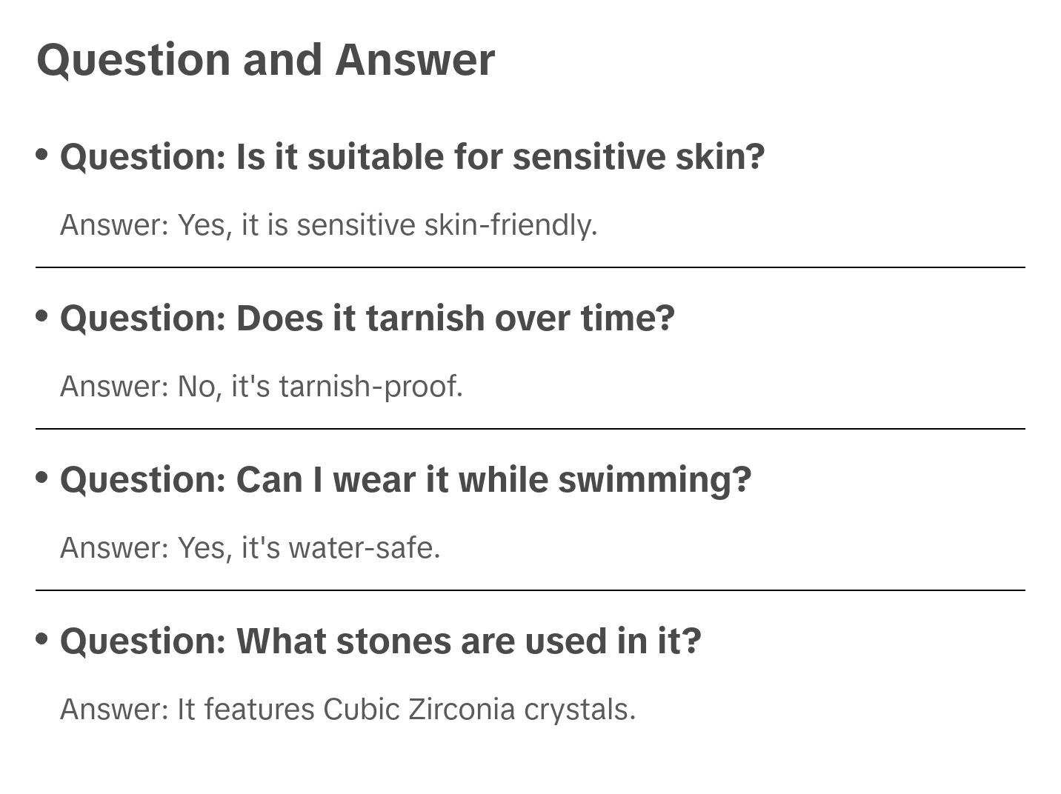This screenshot has height=794, width=1061.
Task: Click the word "tarnish-proof" in the second answer
Action: click(x=370, y=387)
